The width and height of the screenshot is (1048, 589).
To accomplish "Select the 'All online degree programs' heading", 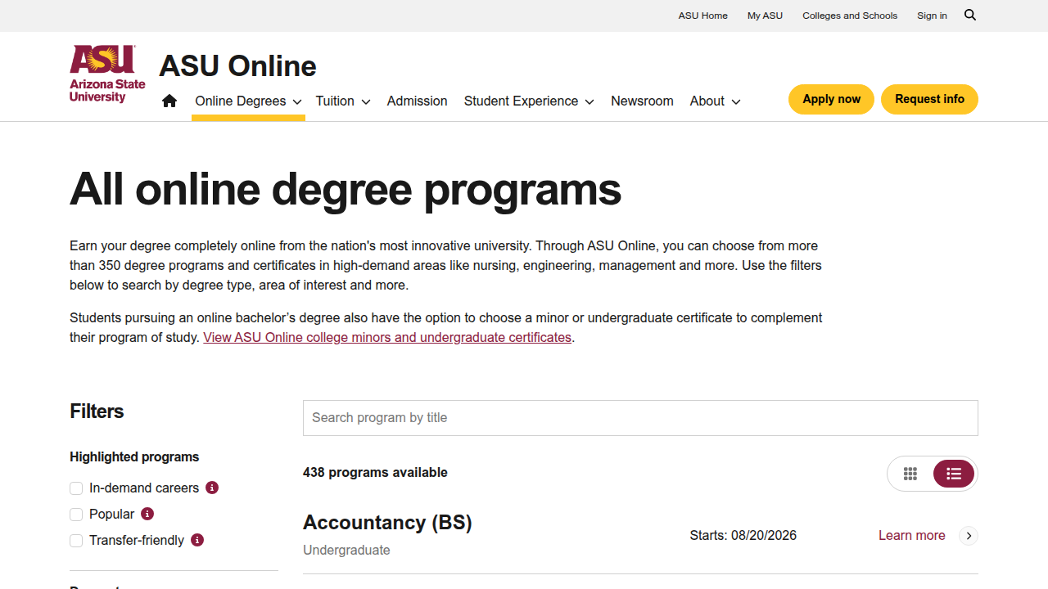I will [x=346, y=189].
